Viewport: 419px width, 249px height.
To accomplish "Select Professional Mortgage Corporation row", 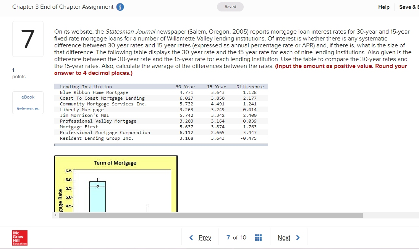I will click(161, 133).
